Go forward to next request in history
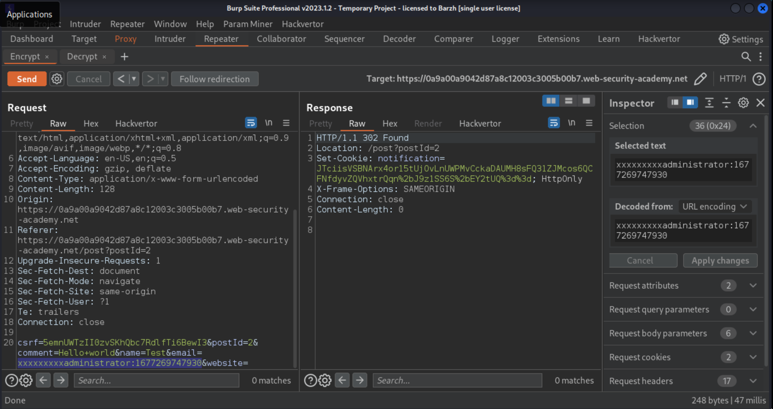The height and width of the screenshot is (409, 773). coord(150,79)
